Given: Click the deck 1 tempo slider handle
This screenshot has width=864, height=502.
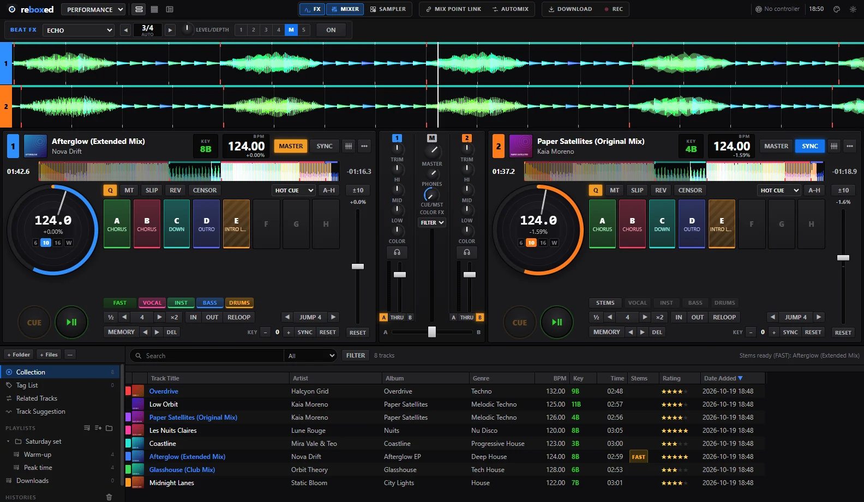Looking at the screenshot, I should click(358, 267).
